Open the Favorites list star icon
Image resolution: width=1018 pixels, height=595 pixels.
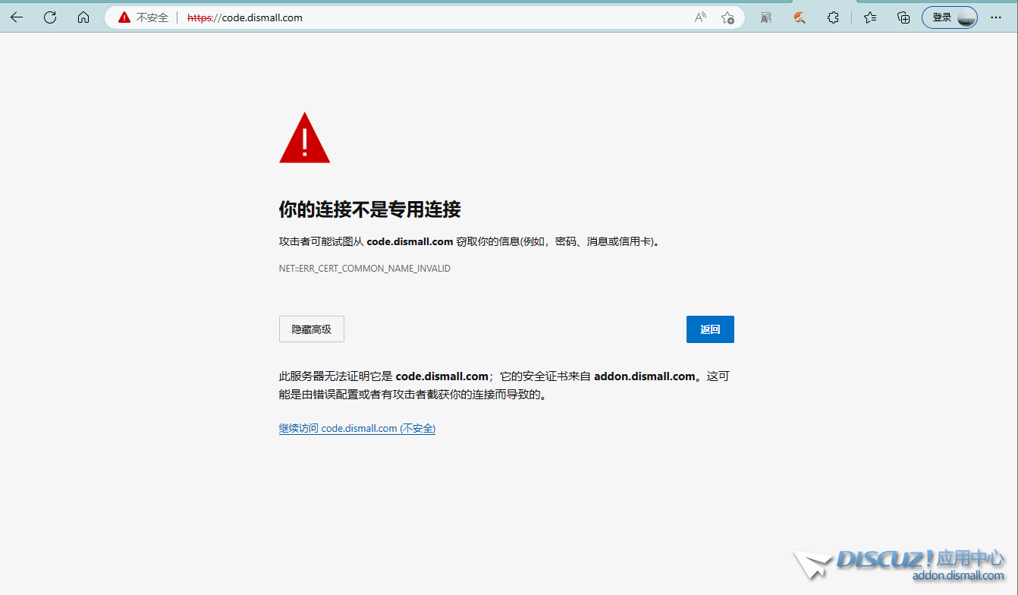pyautogui.click(x=870, y=17)
